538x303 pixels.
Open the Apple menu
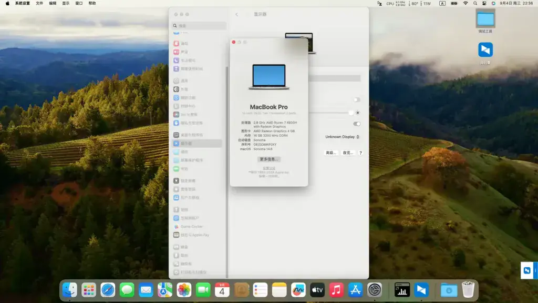tap(7, 4)
